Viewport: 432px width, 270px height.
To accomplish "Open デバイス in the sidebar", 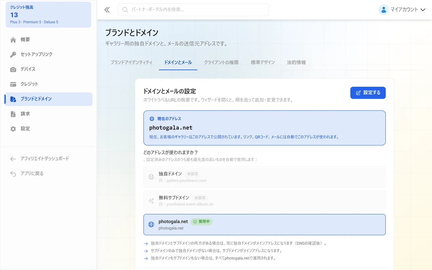I will click(48, 69).
